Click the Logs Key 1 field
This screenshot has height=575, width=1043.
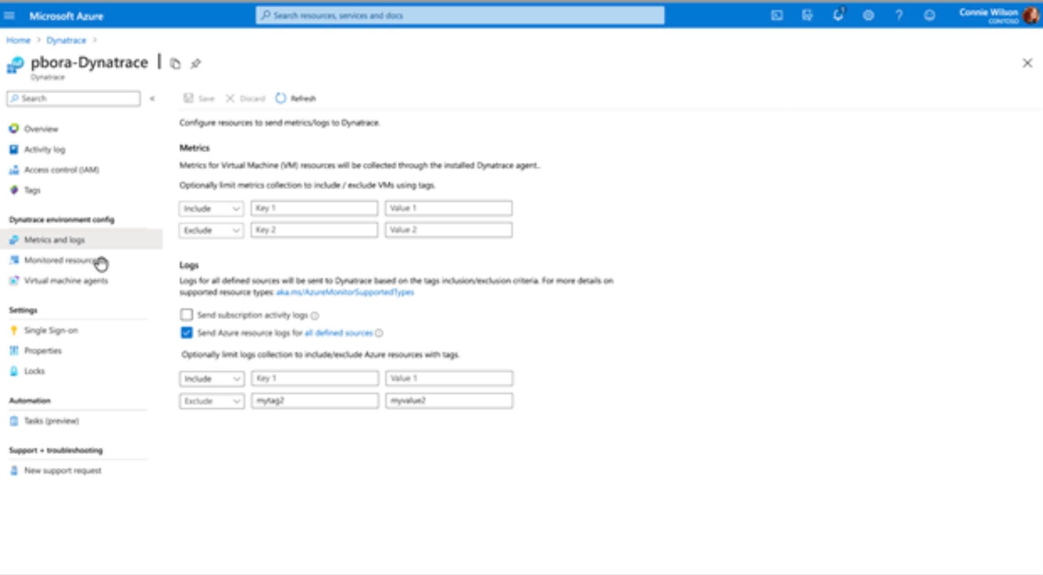pyautogui.click(x=315, y=378)
